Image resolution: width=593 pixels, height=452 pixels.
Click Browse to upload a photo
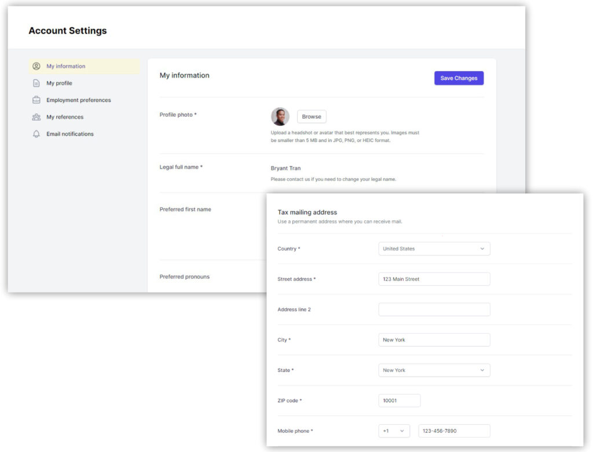pyautogui.click(x=312, y=116)
